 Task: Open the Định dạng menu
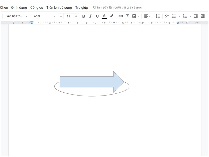click(x=19, y=8)
